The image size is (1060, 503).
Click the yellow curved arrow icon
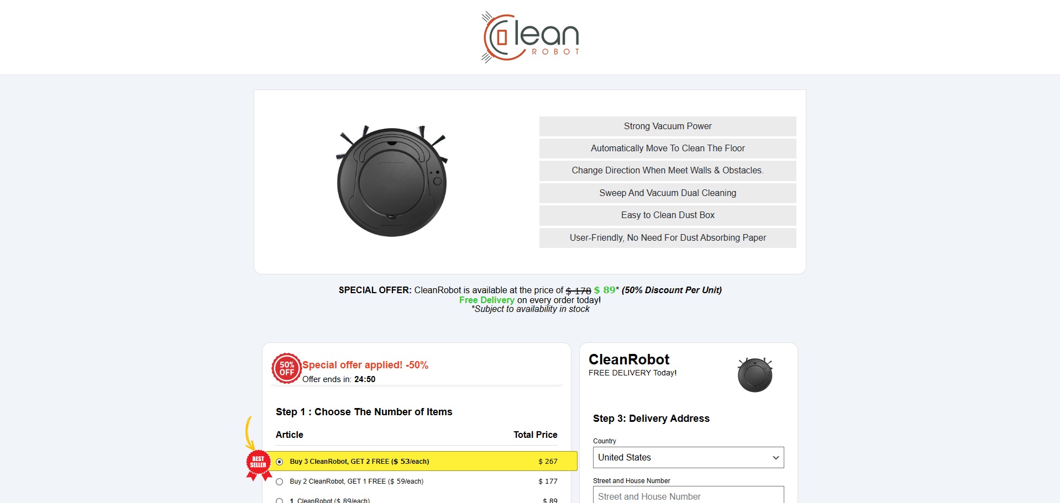click(249, 432)
